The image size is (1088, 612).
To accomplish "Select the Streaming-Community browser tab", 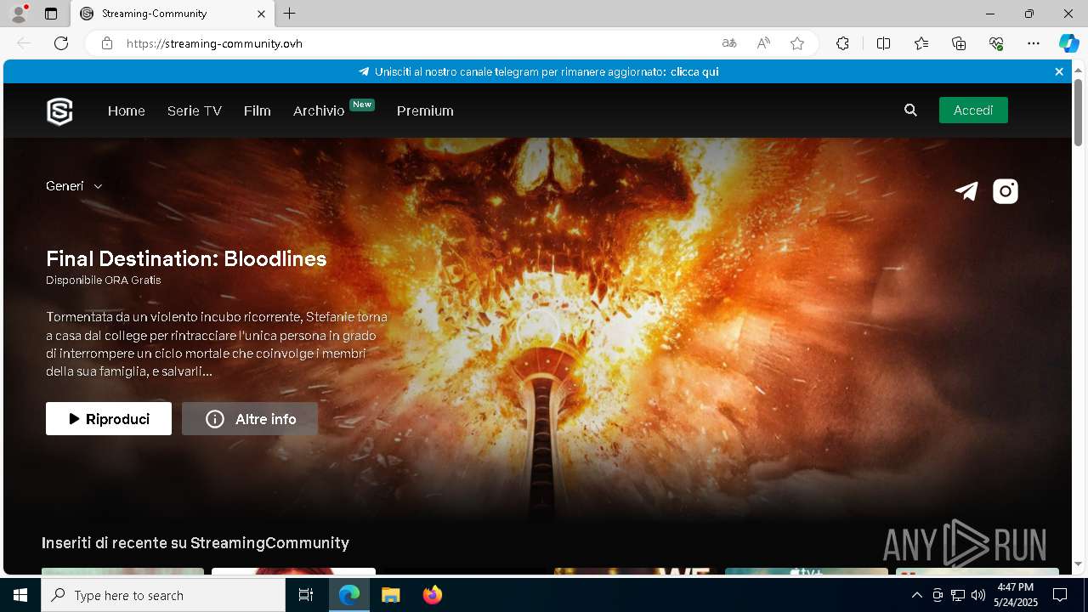I will (x=171, y=14).
